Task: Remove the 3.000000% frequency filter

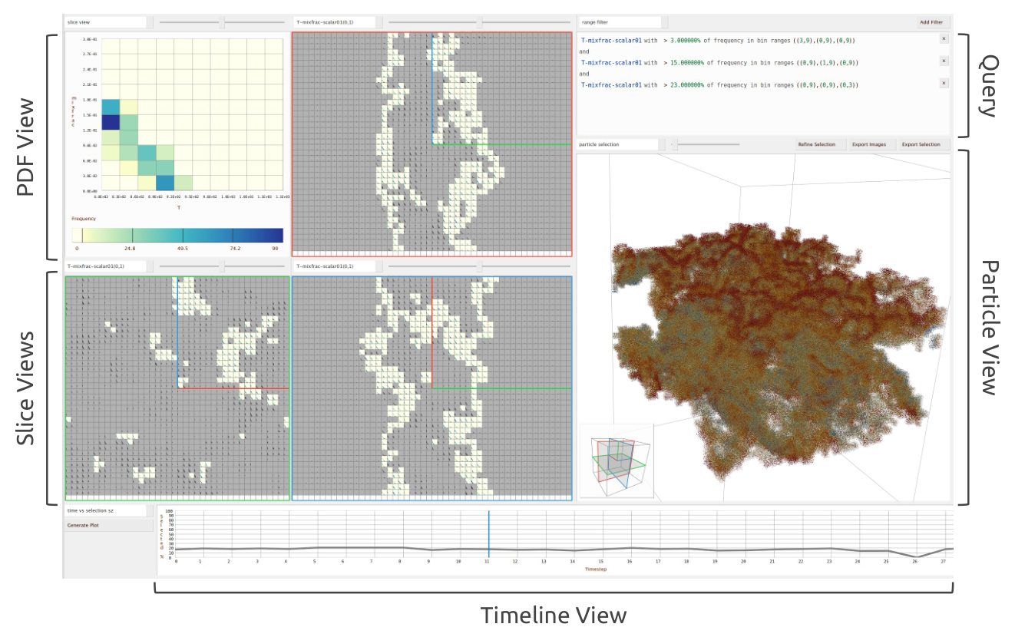Action: click(x=944, y=38)
